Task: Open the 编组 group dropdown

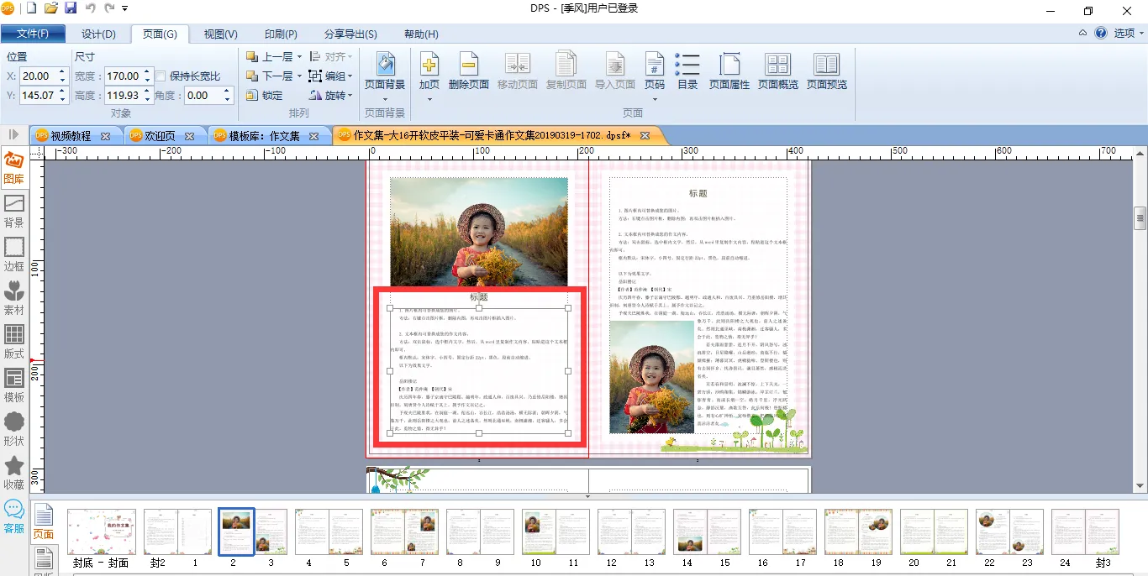Action: (350, 76)
